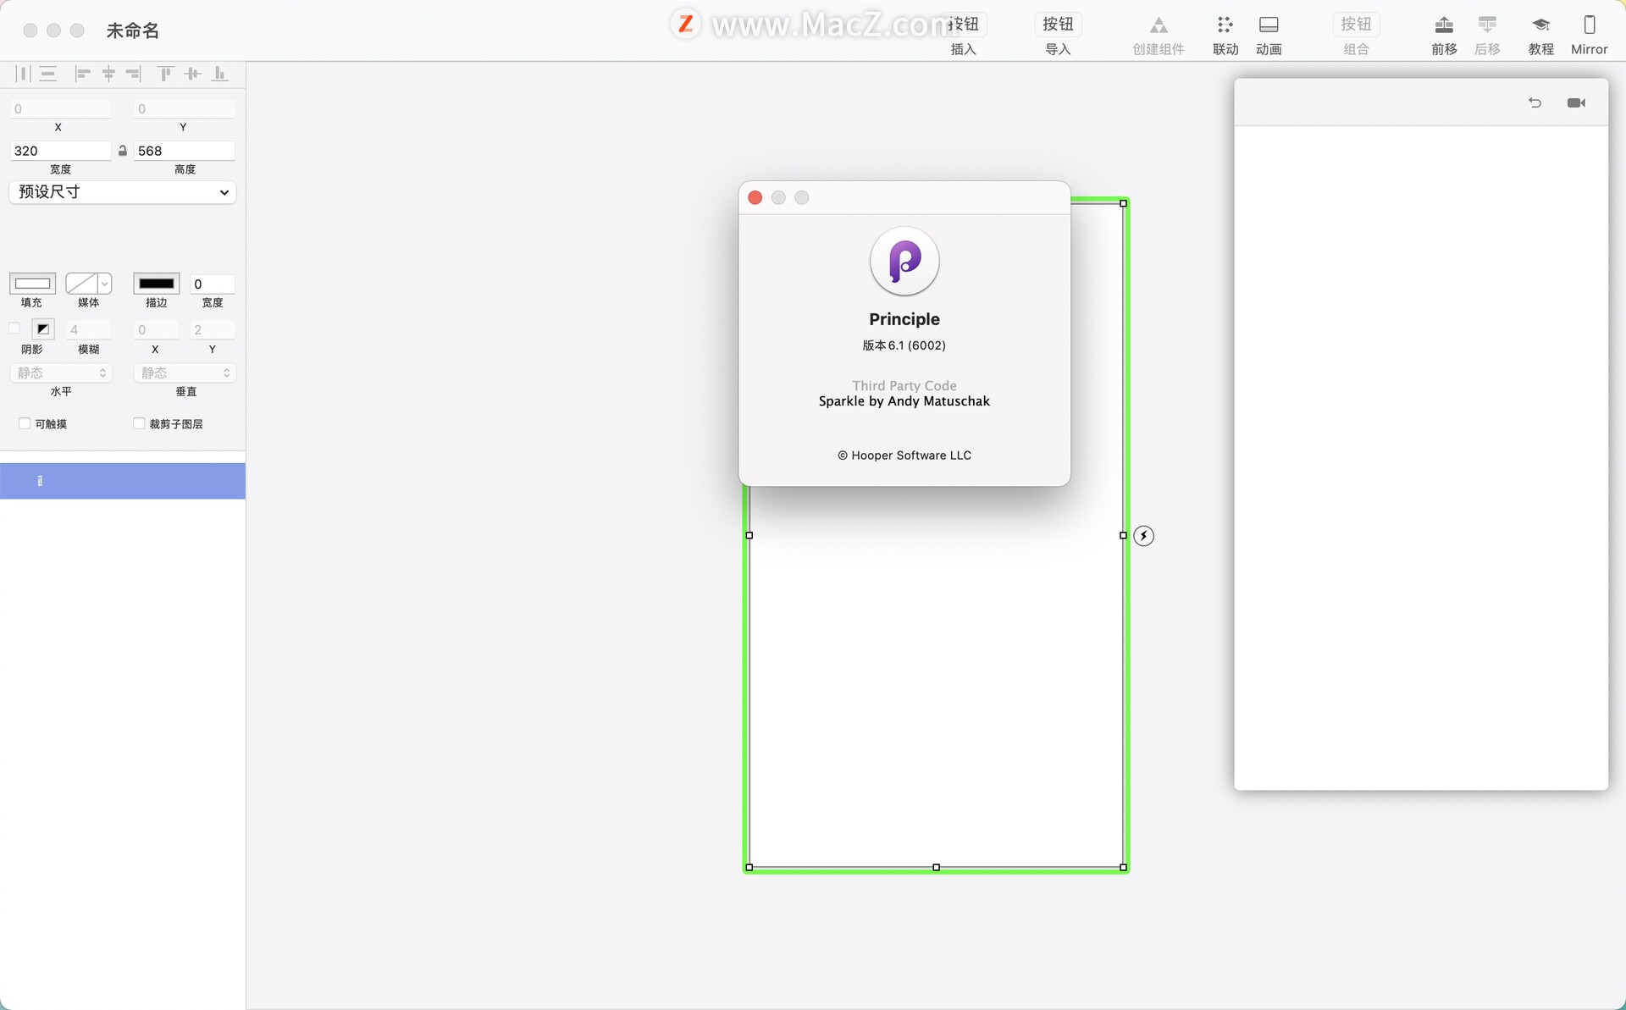
Task: Open the 水平 horizontal scroll dropdown
Action: (61, 373)
